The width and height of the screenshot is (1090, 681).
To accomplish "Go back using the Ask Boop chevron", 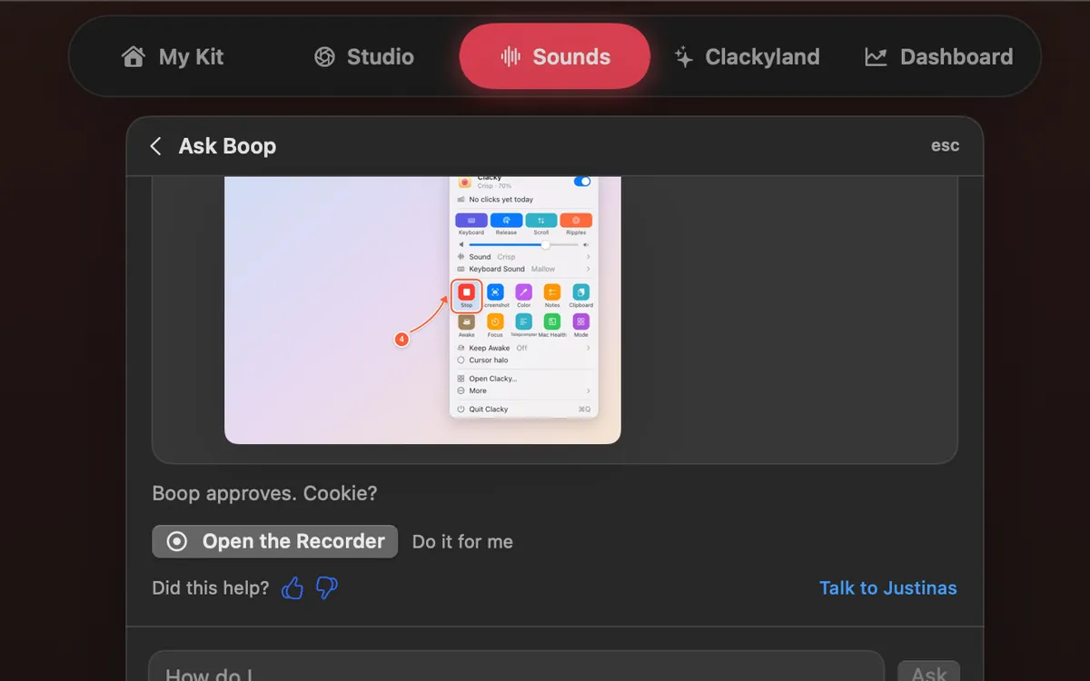I will tap(155, 146).
